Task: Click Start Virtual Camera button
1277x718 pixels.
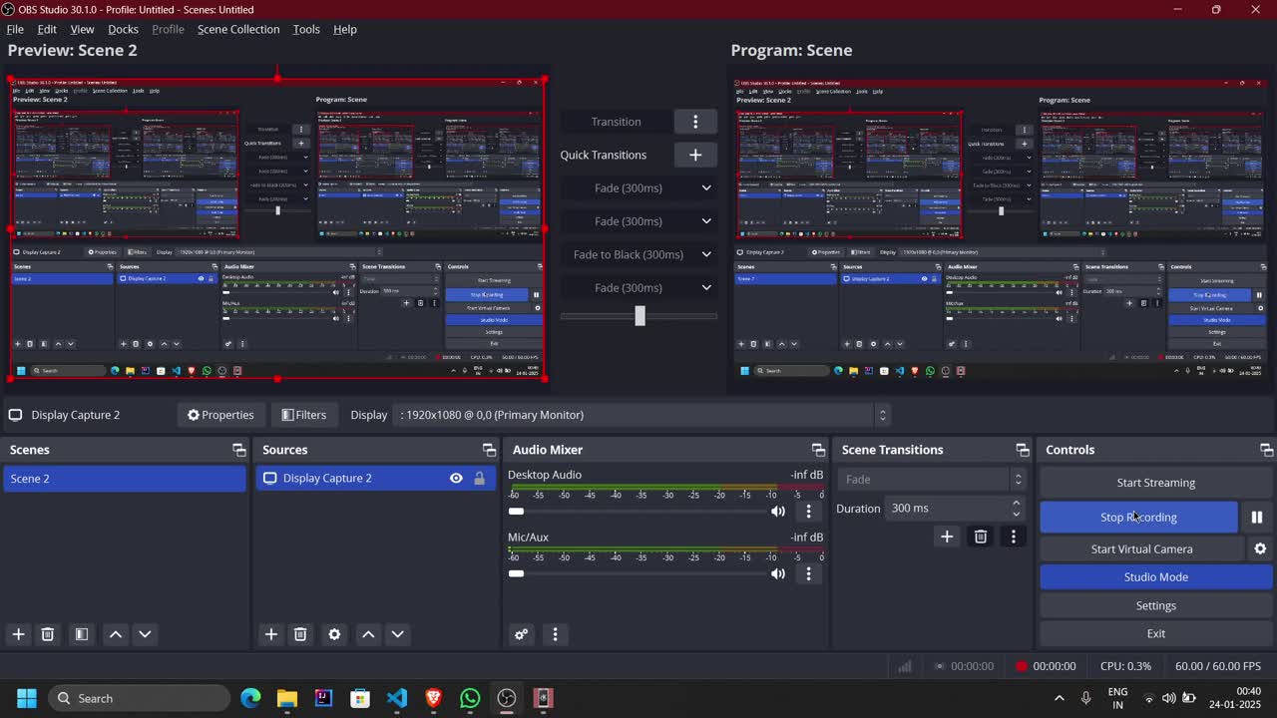Action: pyautogui.click(x=1142, y=548)
